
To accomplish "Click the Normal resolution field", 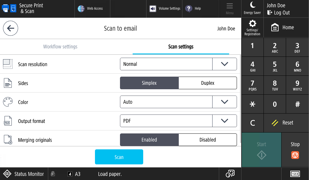I will click(166, 64).
